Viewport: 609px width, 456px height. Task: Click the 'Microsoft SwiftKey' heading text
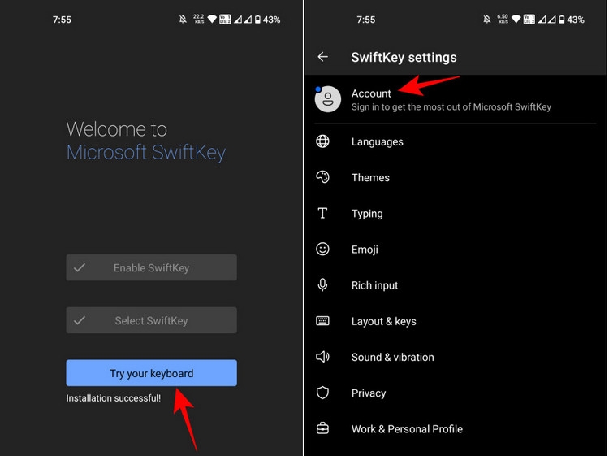(146, 152)
